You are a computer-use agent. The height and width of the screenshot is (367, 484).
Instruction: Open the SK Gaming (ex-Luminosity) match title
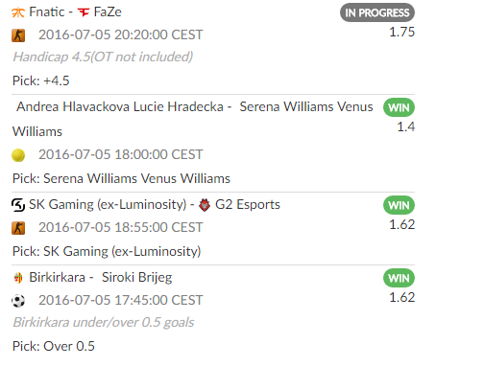tap(155, 204)
